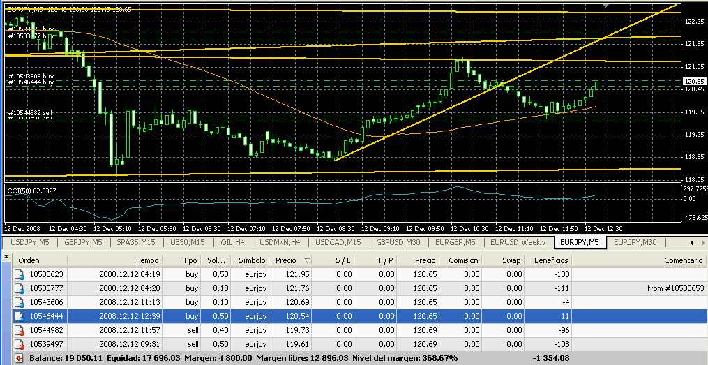Screen dimensions: 708x365
Task: Click the Balance summary row icon
Action: pyautogui.click(x=20, y=358)
